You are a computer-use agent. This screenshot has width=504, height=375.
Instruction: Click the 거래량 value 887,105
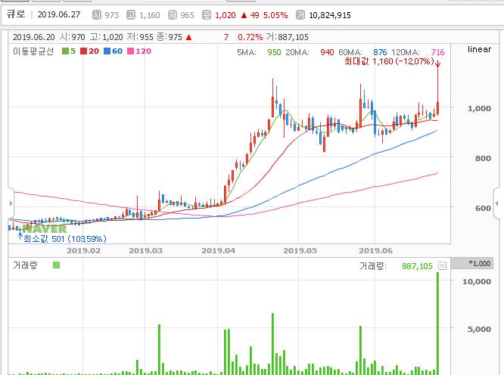click(417, 266)
